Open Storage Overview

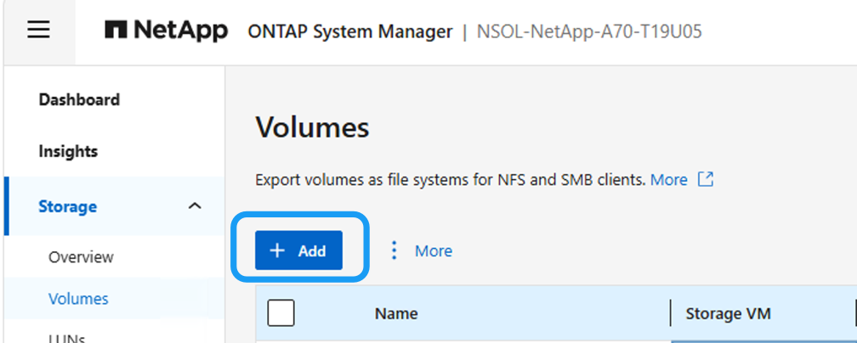click(x=81, y=256)
